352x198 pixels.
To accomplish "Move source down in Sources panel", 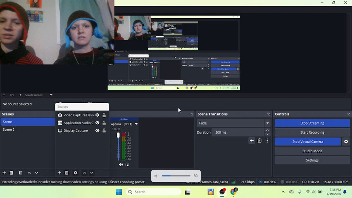I will pyautogui.click(x=92, y=173).
